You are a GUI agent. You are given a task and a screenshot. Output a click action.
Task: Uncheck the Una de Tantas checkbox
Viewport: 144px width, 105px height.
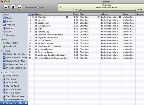(36, 41)
